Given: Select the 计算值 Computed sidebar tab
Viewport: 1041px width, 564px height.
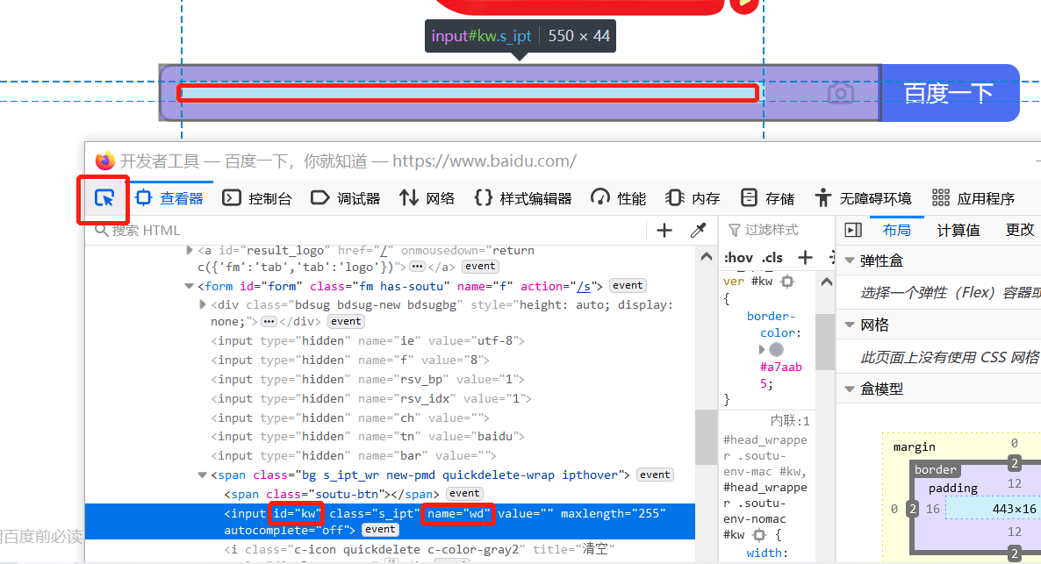Looking at the screenshot, I should tap(958, 230).
